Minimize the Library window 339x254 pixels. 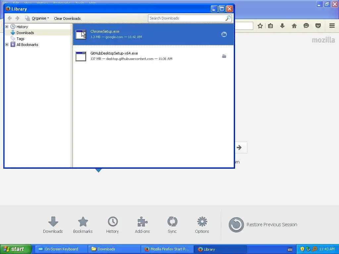click(214, 9)
